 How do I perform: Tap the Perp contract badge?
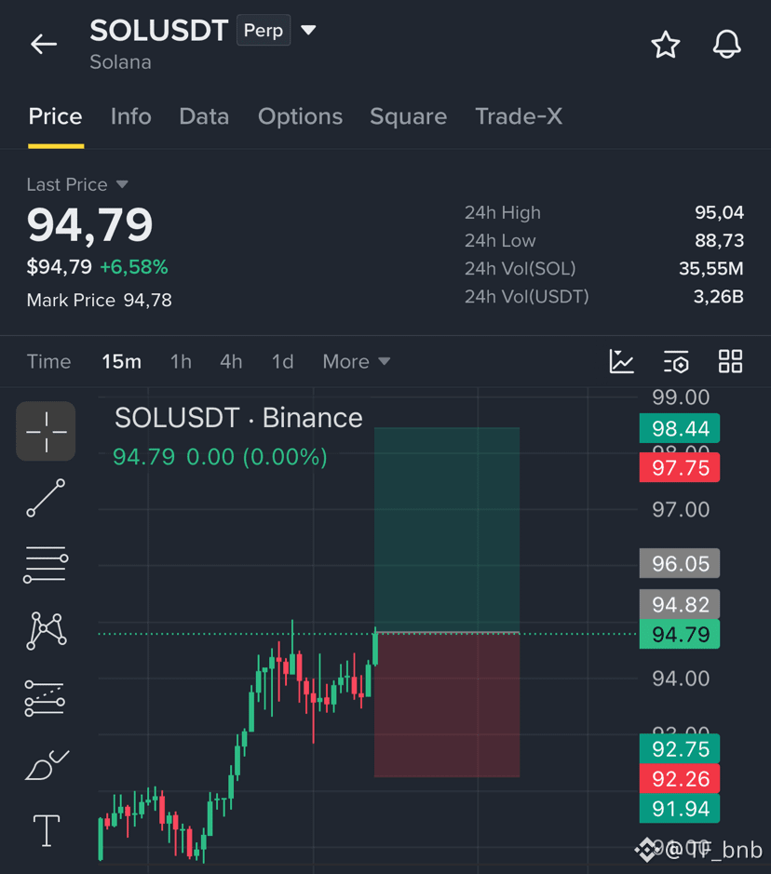[x=264, y=30]
